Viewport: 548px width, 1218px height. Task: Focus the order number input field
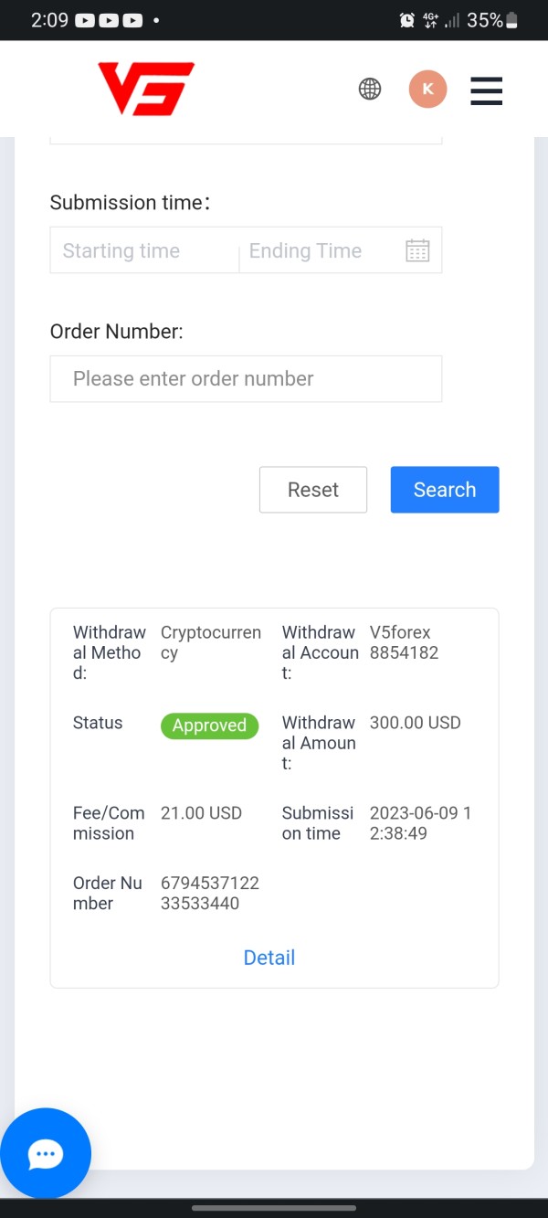[246, 378]
